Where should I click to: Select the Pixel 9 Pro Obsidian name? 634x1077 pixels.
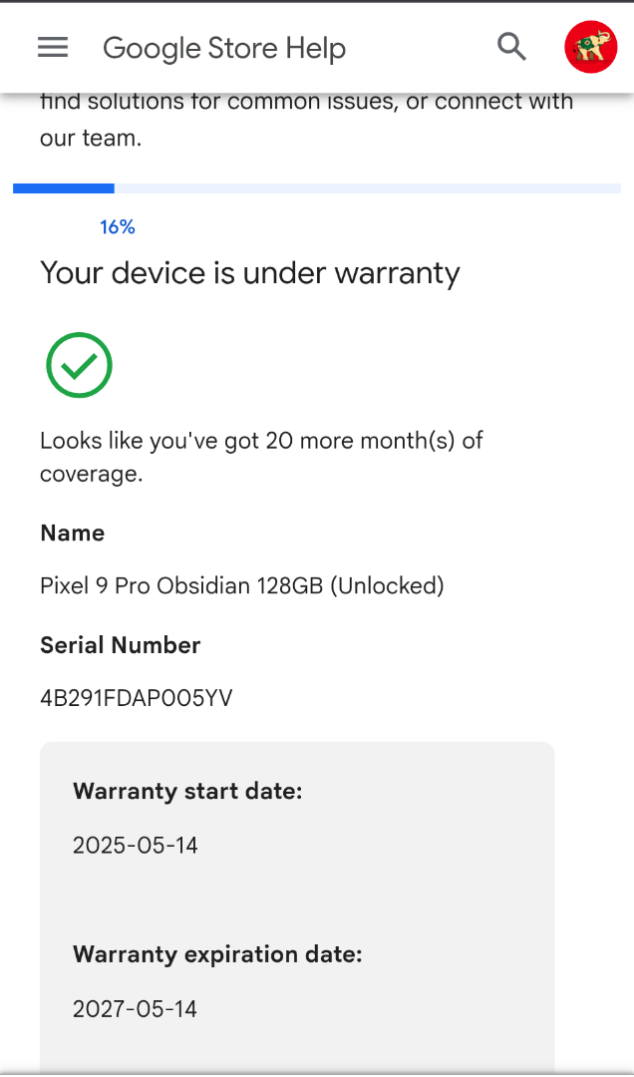click(242, 586)
